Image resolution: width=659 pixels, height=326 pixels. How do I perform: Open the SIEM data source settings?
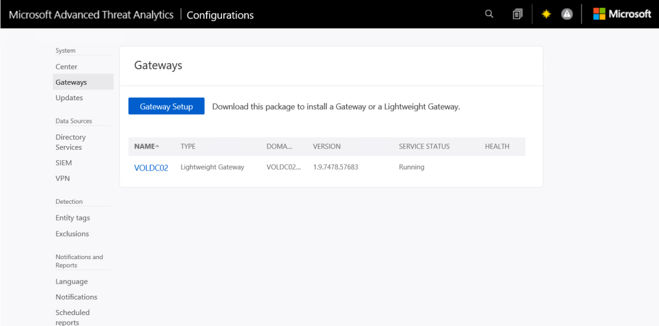(64, 163)
